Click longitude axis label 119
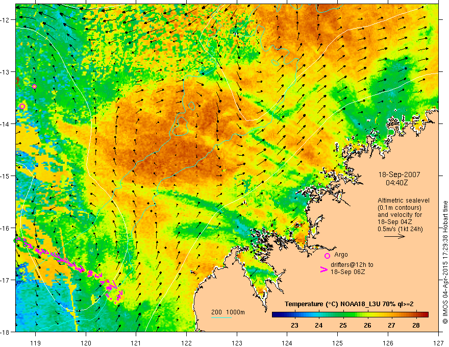Screen dimensions: 449x347 [x=36, y=343]
